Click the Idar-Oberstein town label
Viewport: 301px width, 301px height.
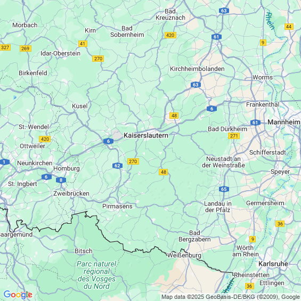tap(60, 53)
